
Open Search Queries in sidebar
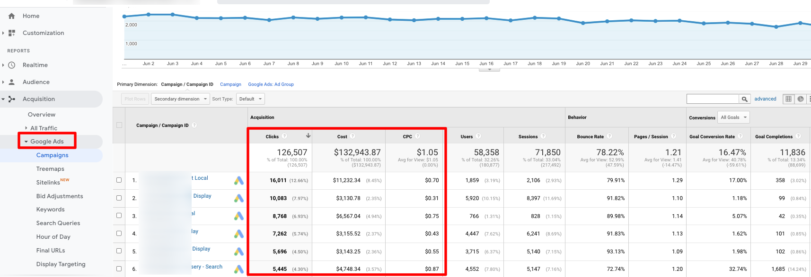(58, 223)
